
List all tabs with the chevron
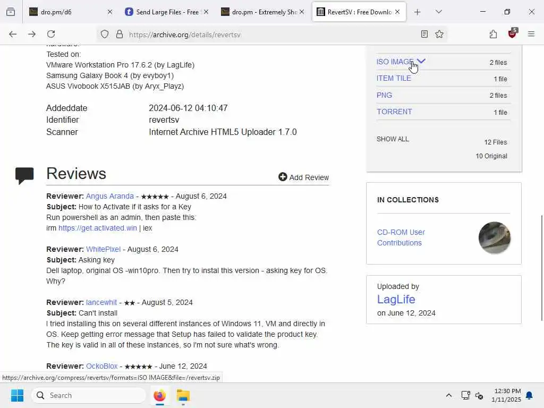point(438,12)
